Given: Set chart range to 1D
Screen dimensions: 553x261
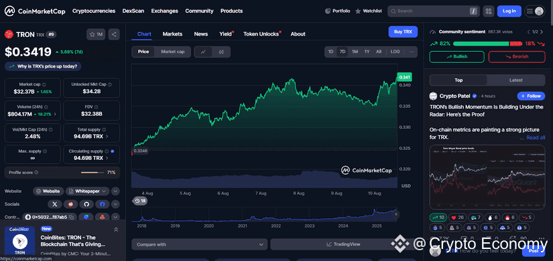Looking at the screenshot, I should (x=330, y=52).
